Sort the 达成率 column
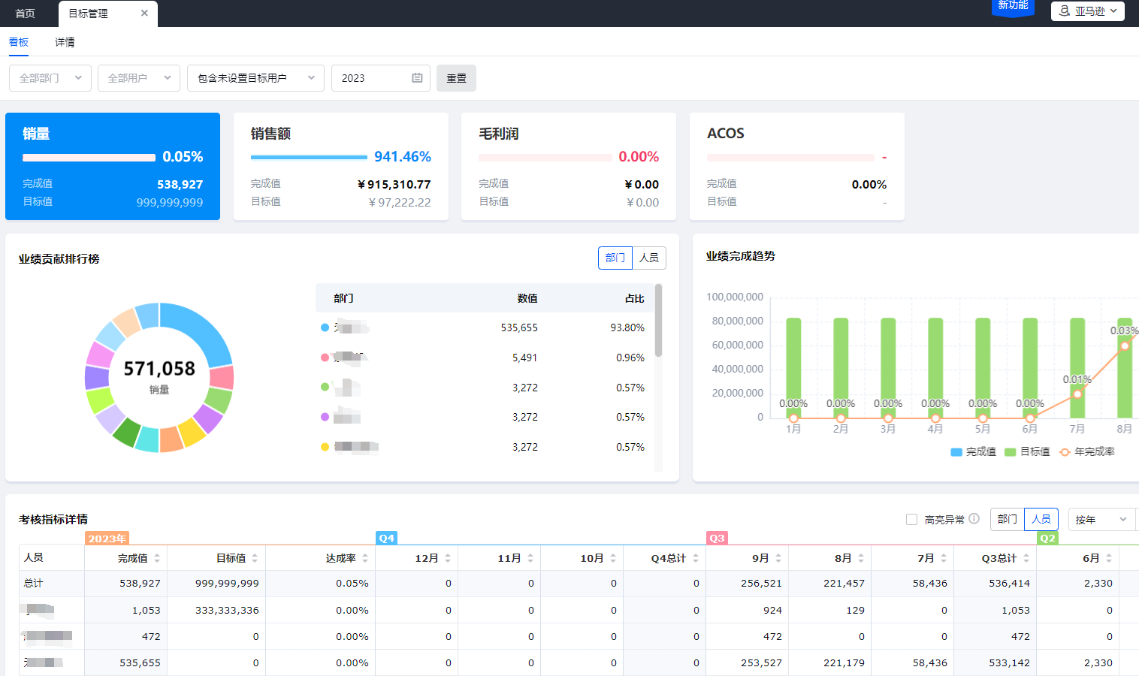The image size is (1139, 676). click(x=365, y=558)
